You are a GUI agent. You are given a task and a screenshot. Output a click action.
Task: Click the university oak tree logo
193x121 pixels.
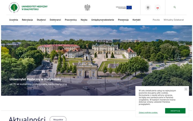tap(14, 8)
